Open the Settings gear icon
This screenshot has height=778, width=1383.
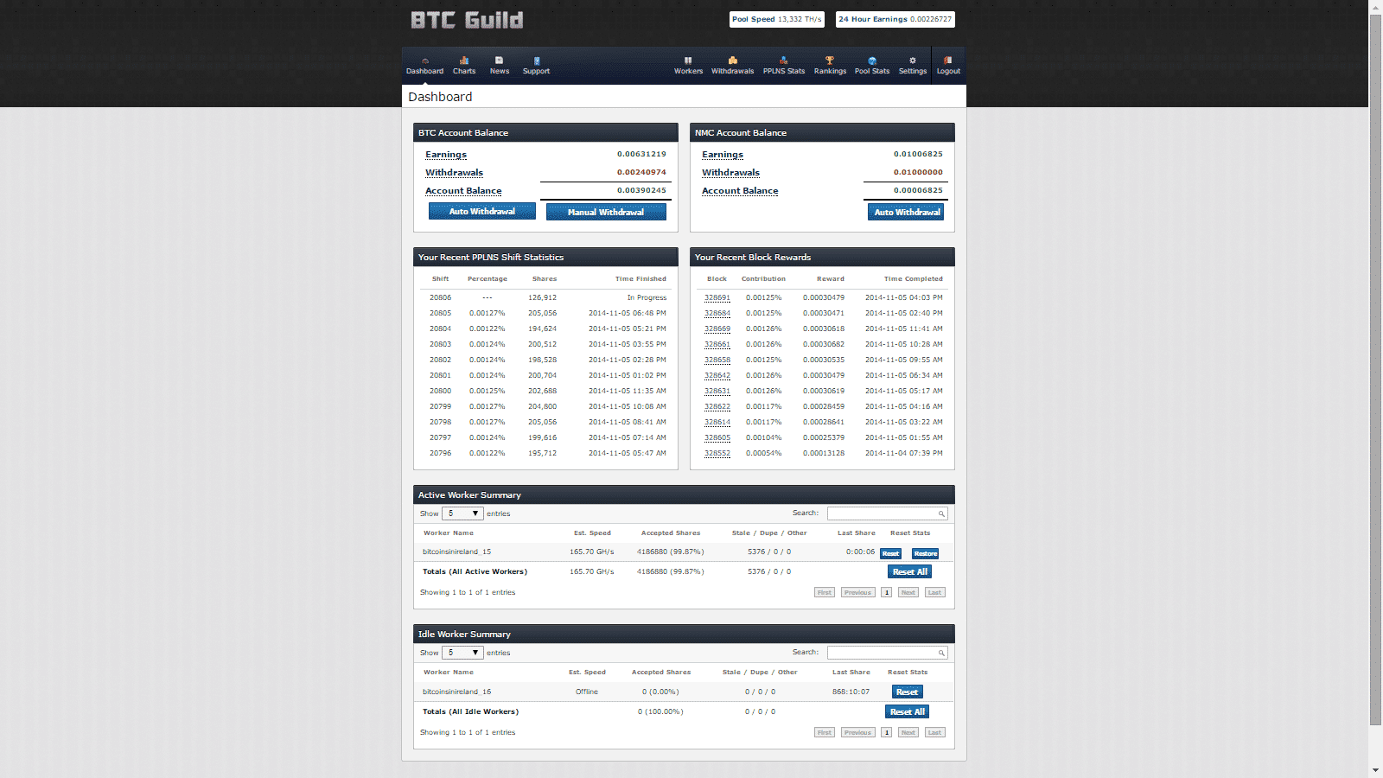pyautogui.click(x=913, y=61)
